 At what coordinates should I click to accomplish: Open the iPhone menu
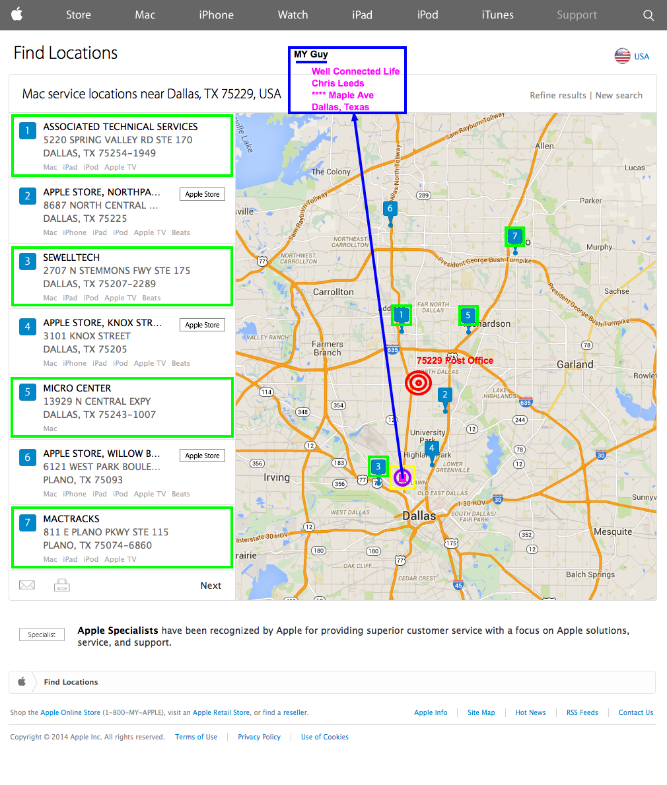tap(217, 15)
